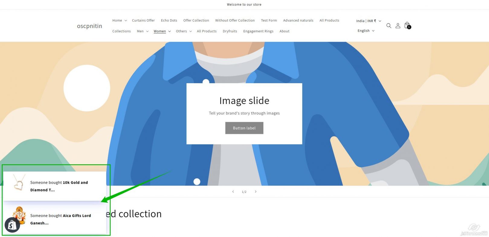Expand the India | INR currency selector

pos(368,21)
